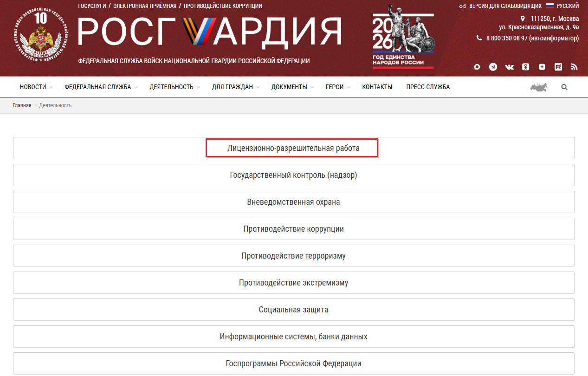
Task: Click ул. Красноказарменная, д. 9а text
Action: (x=539, y=27)
